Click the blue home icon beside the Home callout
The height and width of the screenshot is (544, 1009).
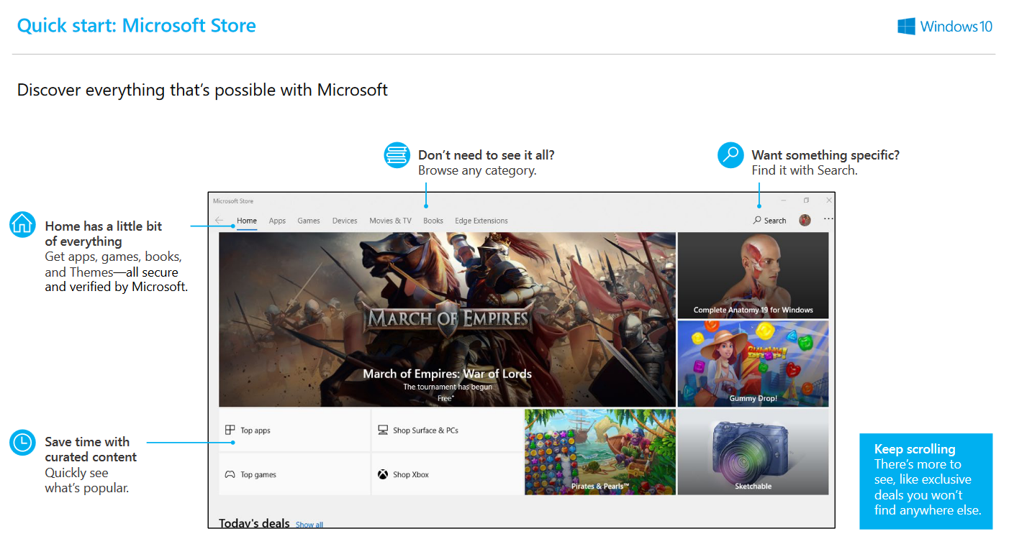click(22, 224)
